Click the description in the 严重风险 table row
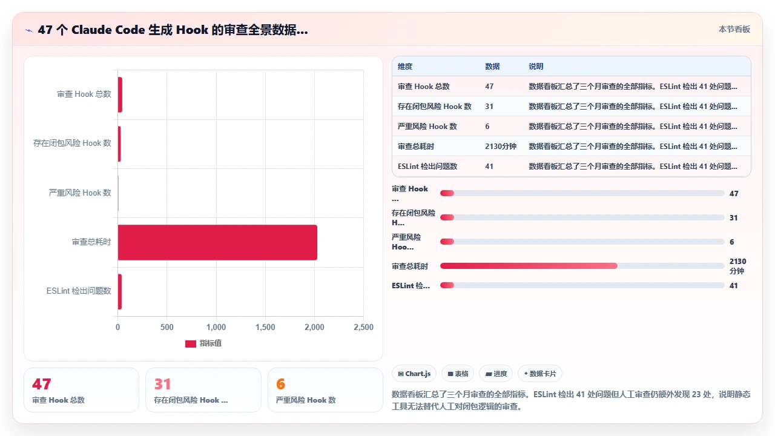This screenshot has width=775, height=436. tap(633, 127)
